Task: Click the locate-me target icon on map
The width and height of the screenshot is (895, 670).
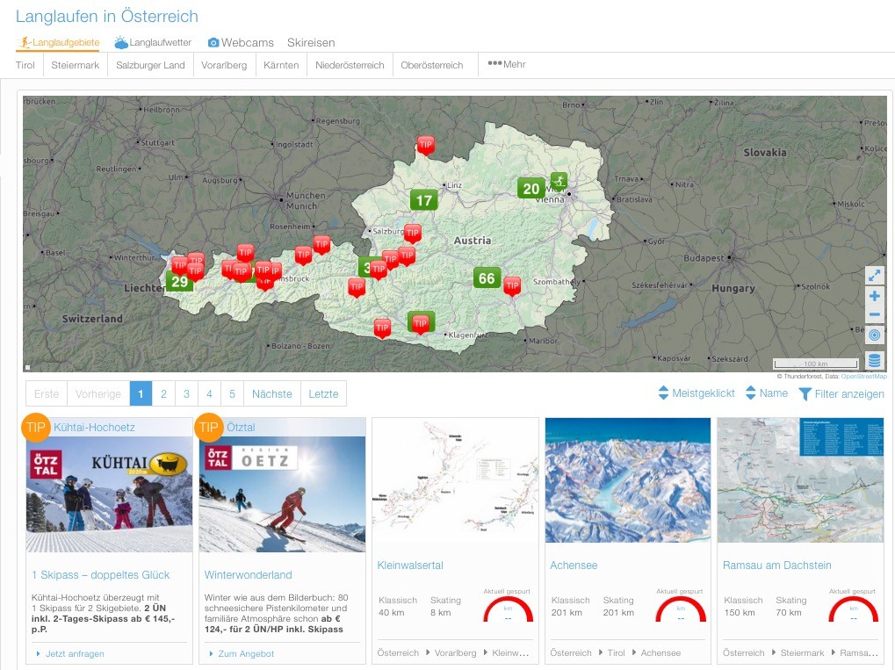Action: [874, 335]
